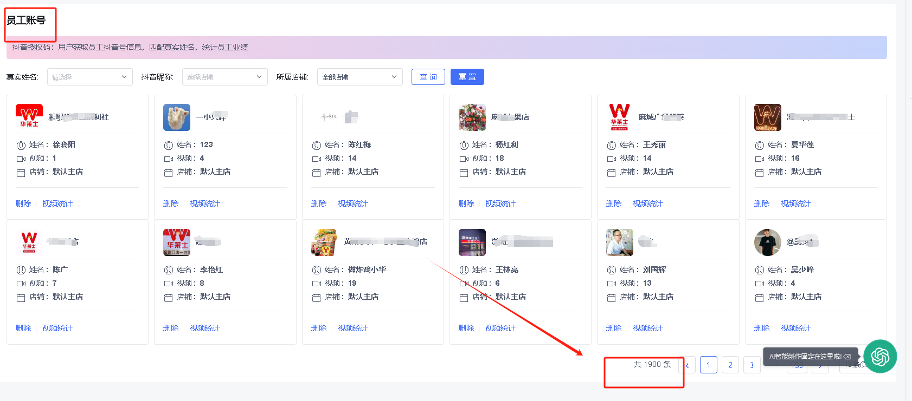Image resolution: width=912 pixels, height=401 pixels.
Task: Open the 所属店铺 全部店铺 dropdown
Action: point(360,77)
